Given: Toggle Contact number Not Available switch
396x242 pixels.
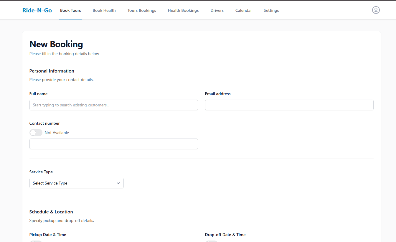Looking at the screenshot, I should pos(36,133).
